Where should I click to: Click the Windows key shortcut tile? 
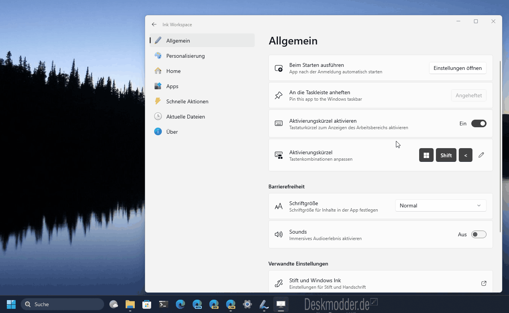coord(426,155)
